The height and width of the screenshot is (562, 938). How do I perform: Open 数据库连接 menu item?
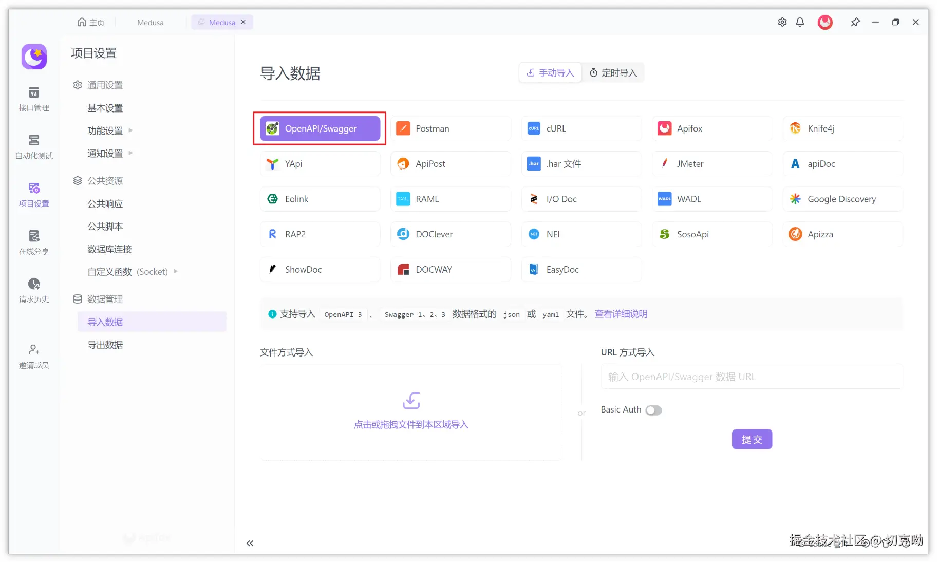(x=109, y=249)
